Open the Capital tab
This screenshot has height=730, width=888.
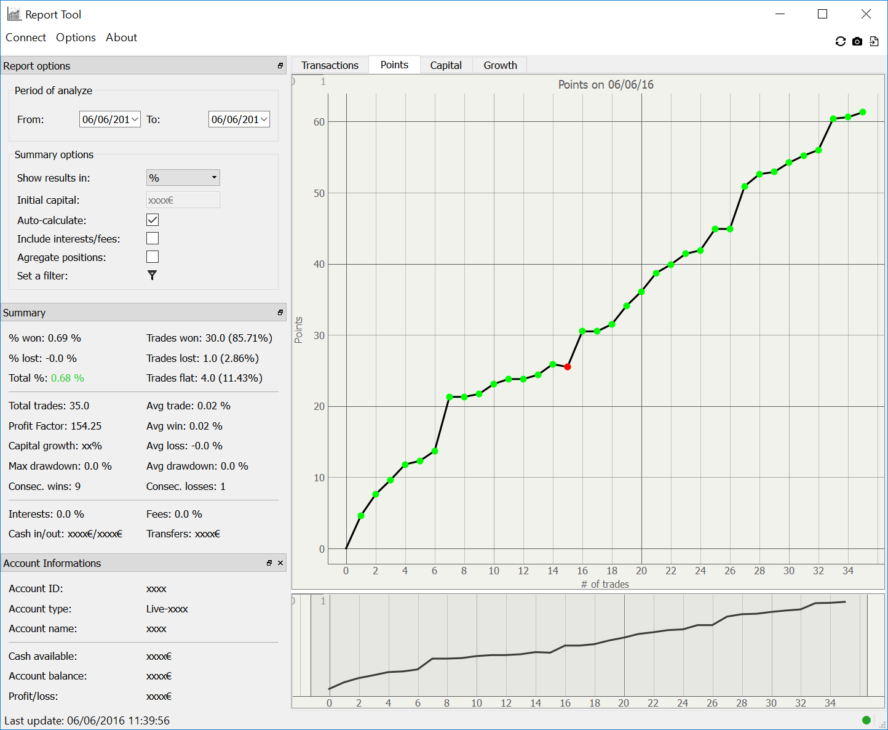446,65
